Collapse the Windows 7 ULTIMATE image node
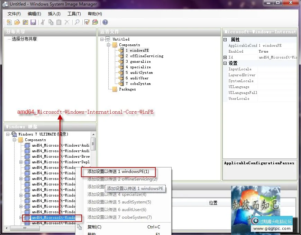The image size is (301, 235). 8,134
